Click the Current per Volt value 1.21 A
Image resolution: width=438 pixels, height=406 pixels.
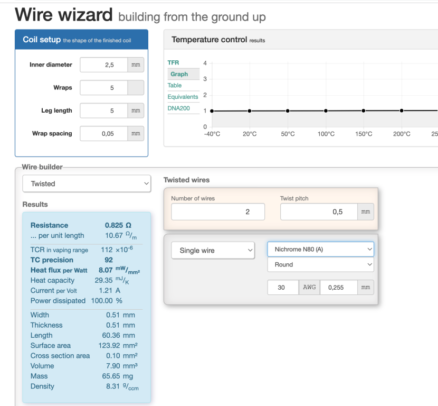pyautogui.click(x=110, y=291)
